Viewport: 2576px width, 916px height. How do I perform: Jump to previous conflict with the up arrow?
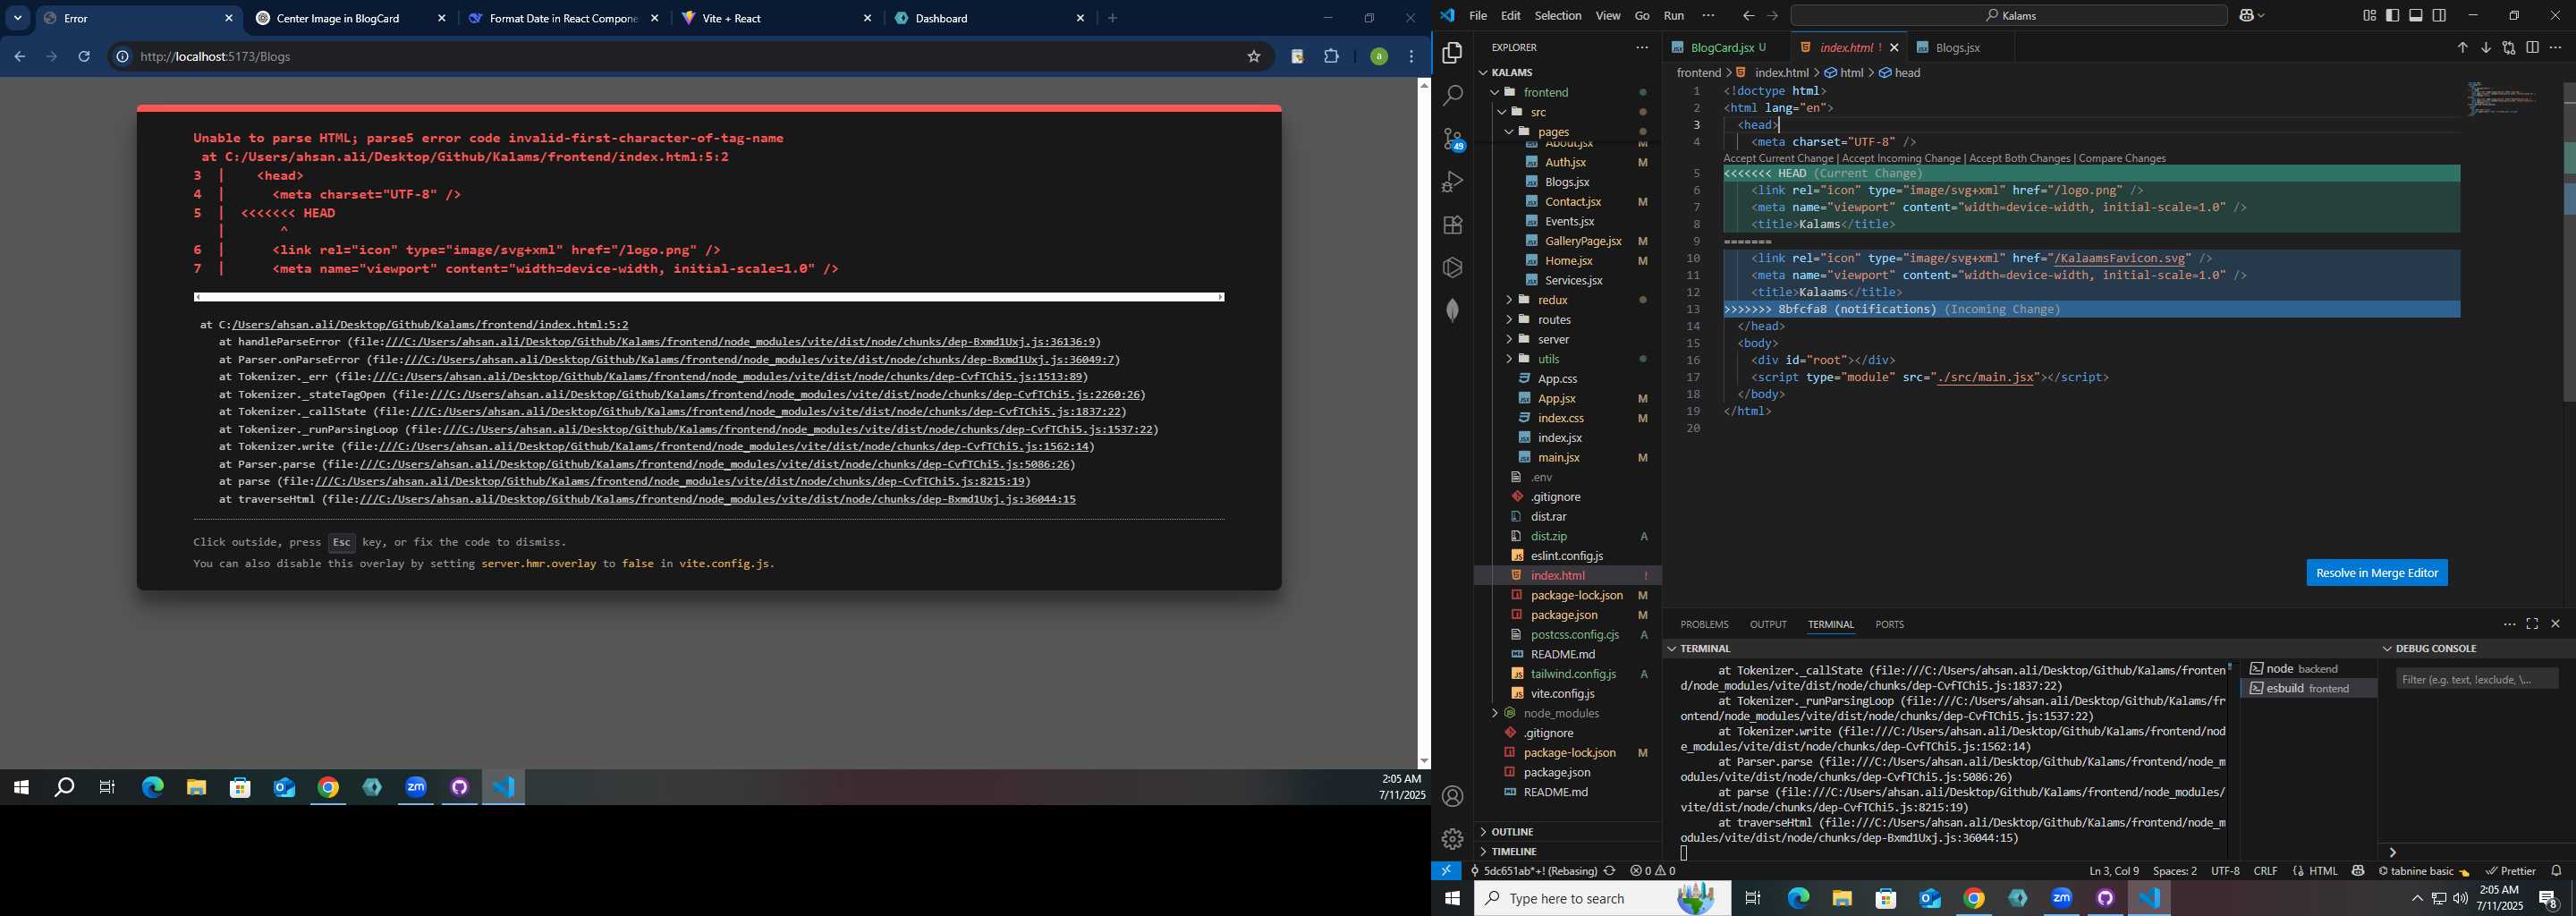coord(2462,48)
